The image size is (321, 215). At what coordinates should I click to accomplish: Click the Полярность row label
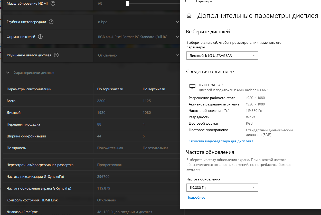point(16,148)
